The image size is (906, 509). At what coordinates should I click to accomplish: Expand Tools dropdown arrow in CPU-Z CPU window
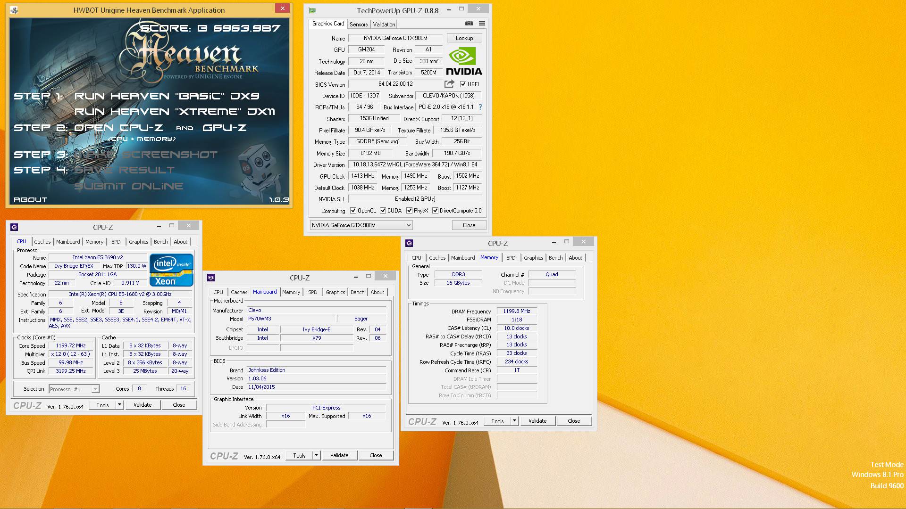pyautogui.click(x=119, y=405)
